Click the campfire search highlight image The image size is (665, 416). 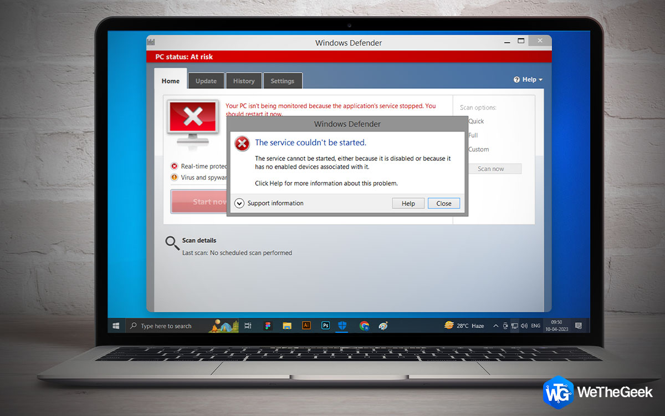(223, 326)
